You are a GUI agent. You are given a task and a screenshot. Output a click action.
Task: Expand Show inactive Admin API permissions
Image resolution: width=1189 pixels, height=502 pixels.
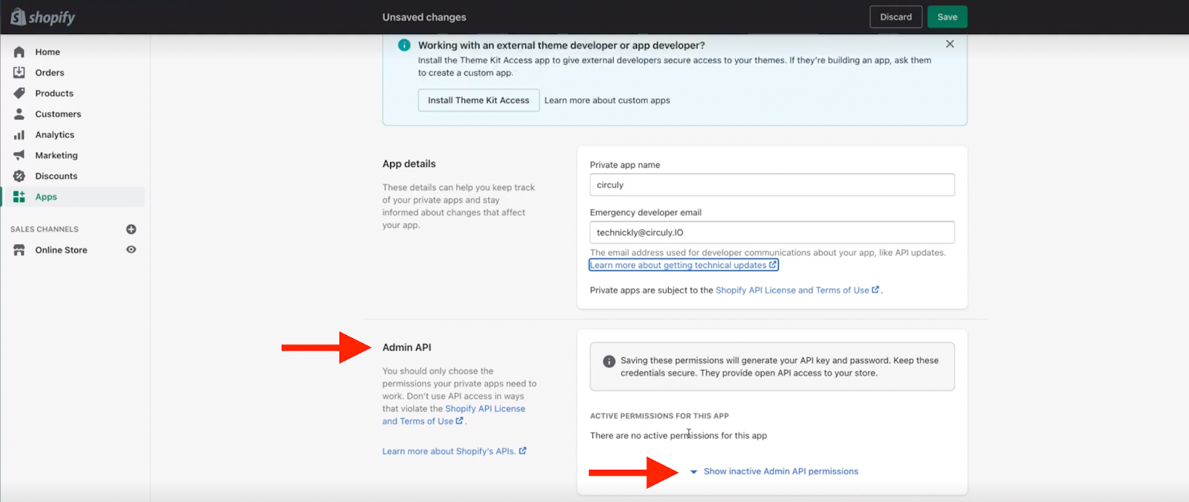(x=774, y=472)
